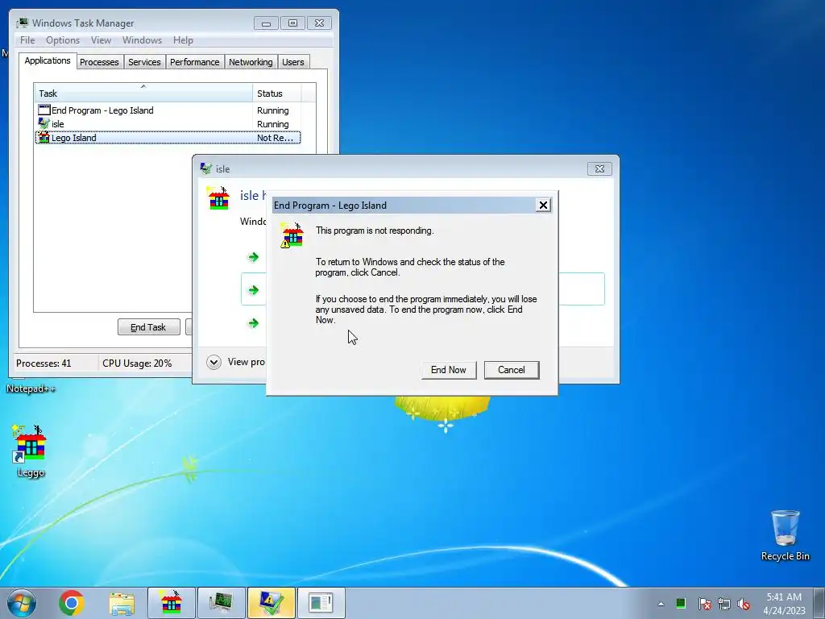
Task: Switch to the Users tab
Action: (x=293, y=62)
